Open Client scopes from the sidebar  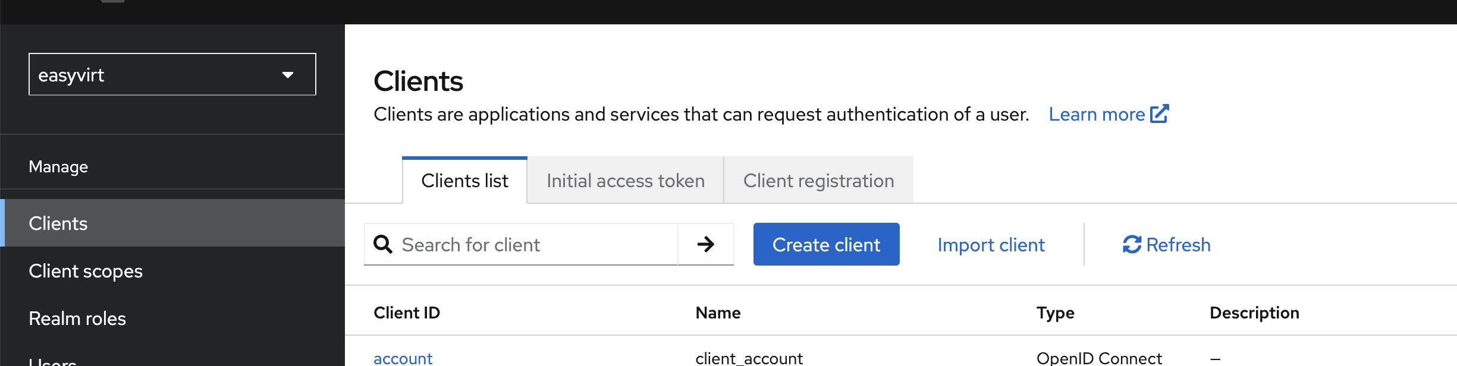(x=86, y=271)
